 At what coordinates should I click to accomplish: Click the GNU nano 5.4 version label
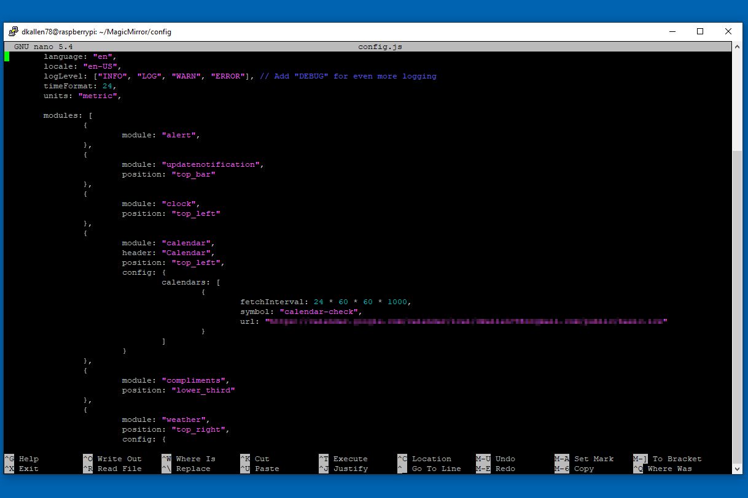coord(43,47)
